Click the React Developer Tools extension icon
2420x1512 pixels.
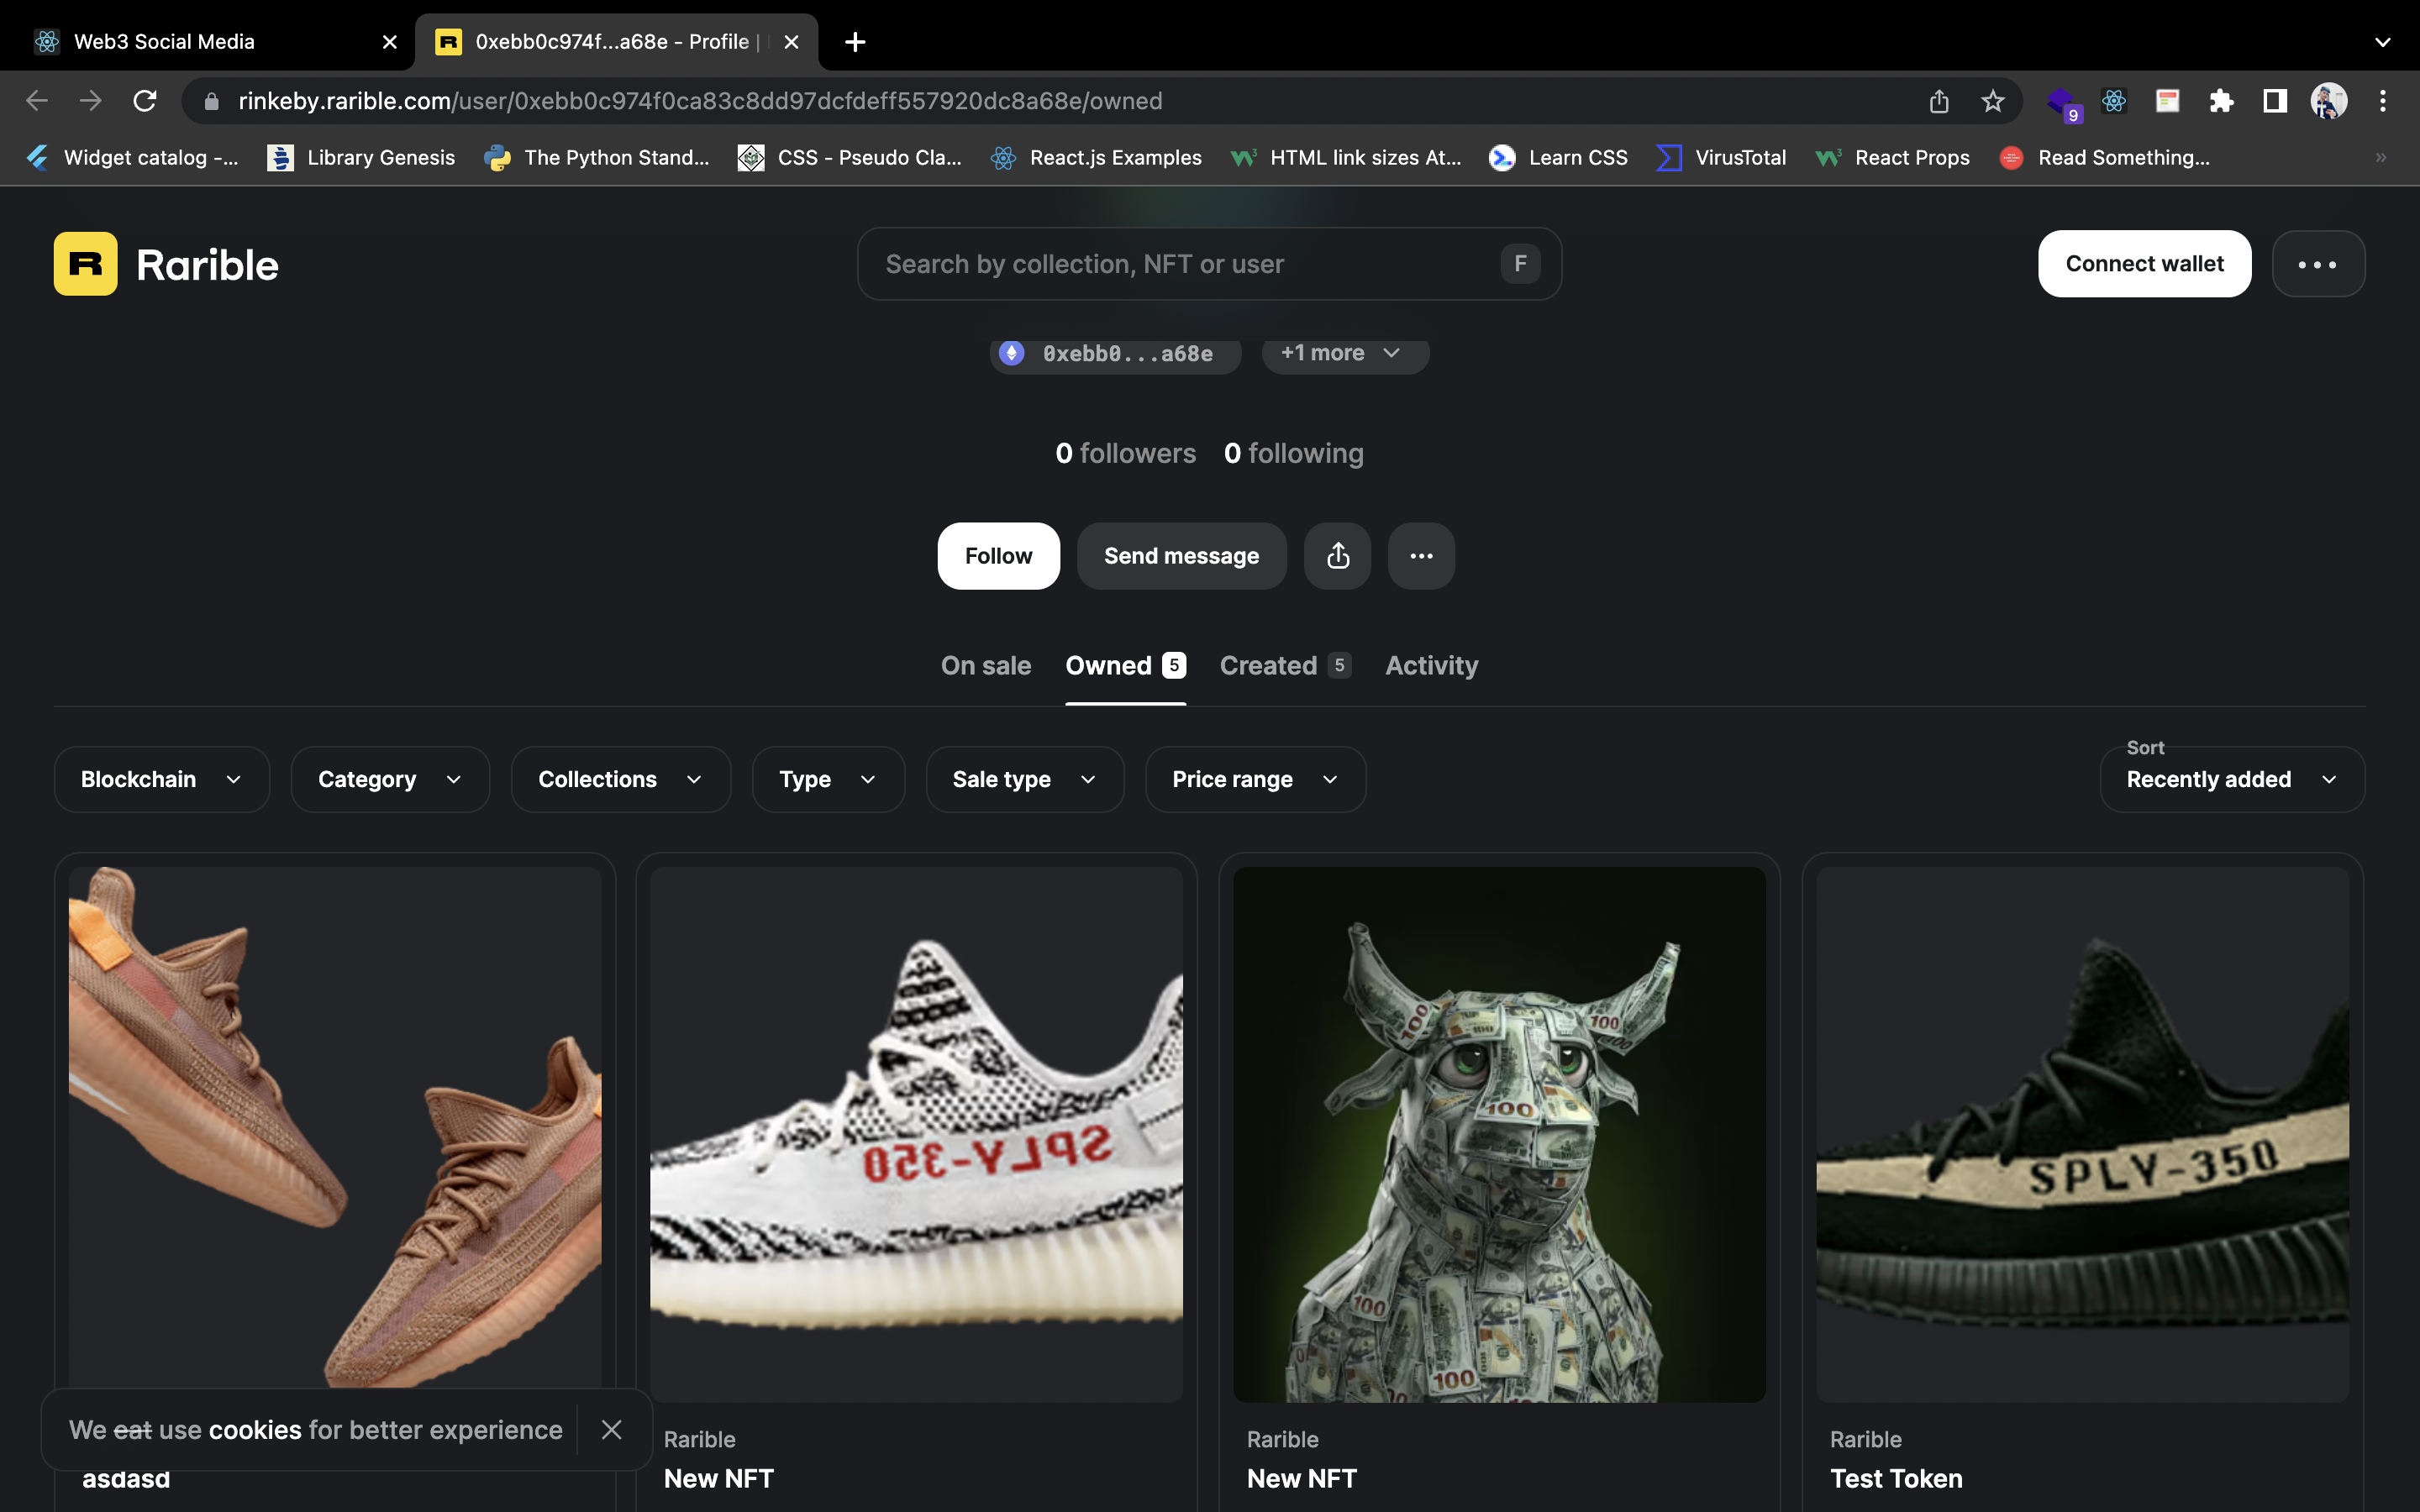pyautogui.click(x=2113, y=101)
